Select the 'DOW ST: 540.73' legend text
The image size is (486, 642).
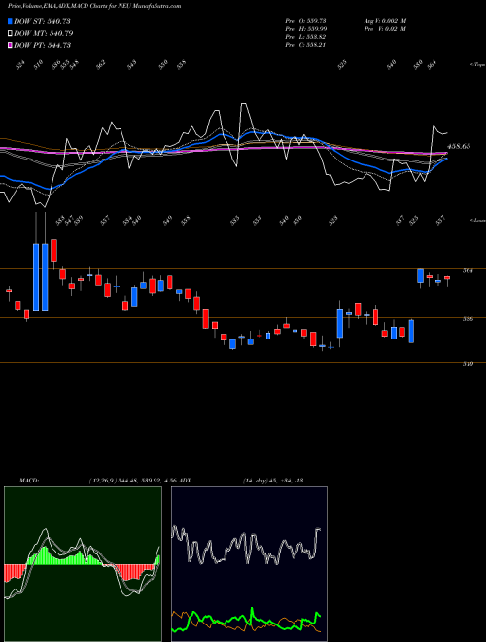[43, 21]
